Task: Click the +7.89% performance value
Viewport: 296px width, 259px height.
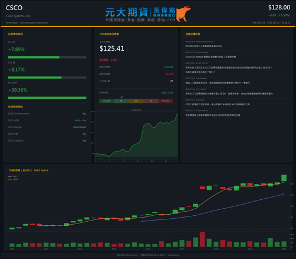Action: pos(17,49)
